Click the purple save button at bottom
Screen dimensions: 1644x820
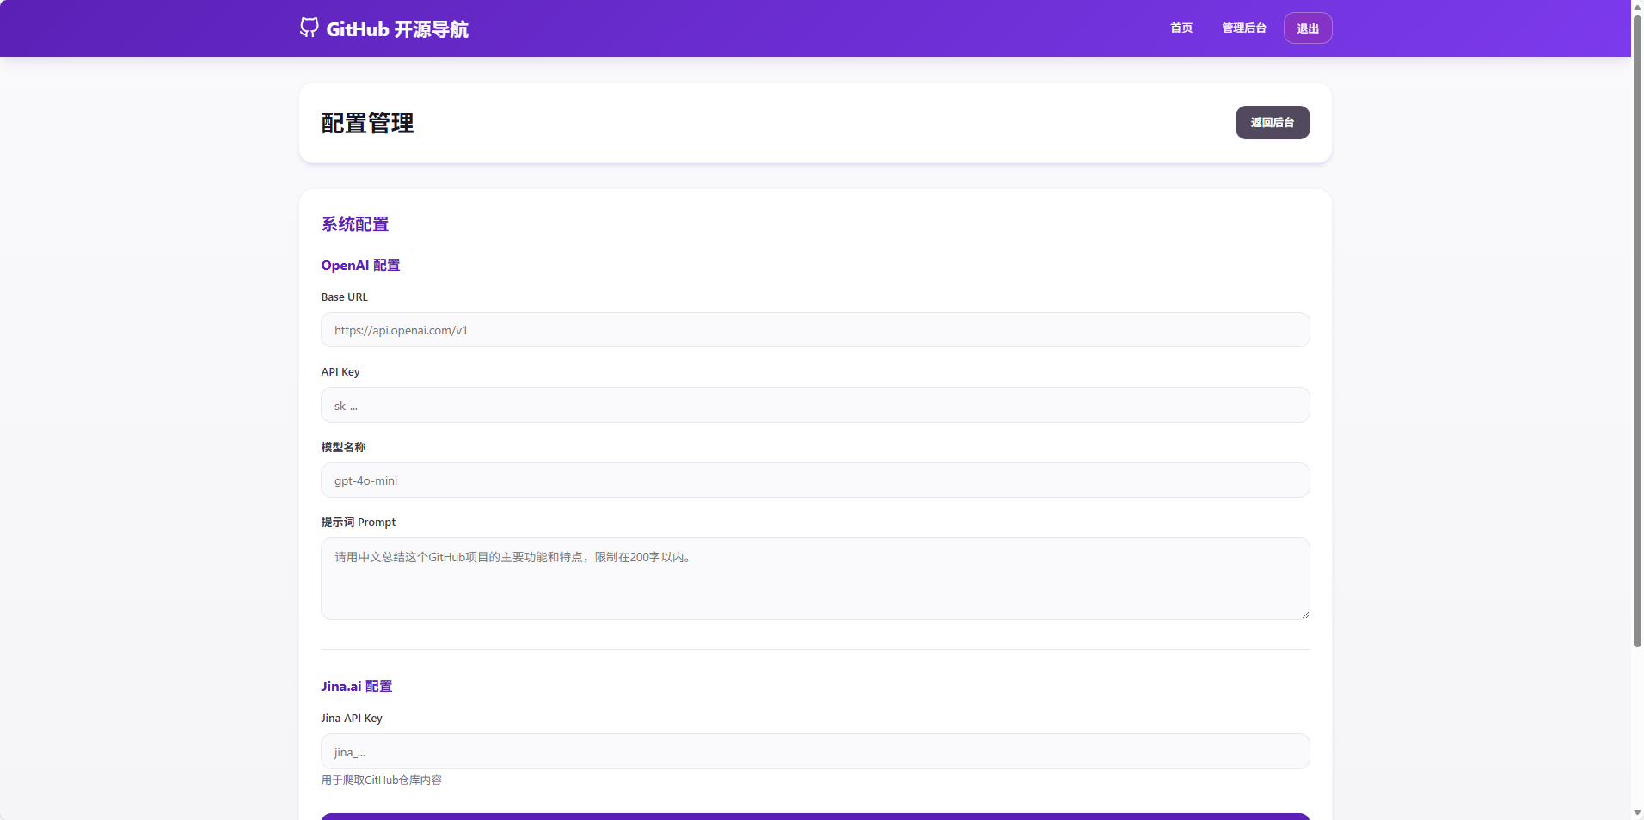click(x=814, y=816)
